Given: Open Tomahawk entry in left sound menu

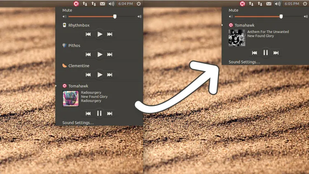Looking at the screenshot, I should click(x=78, y=86).
